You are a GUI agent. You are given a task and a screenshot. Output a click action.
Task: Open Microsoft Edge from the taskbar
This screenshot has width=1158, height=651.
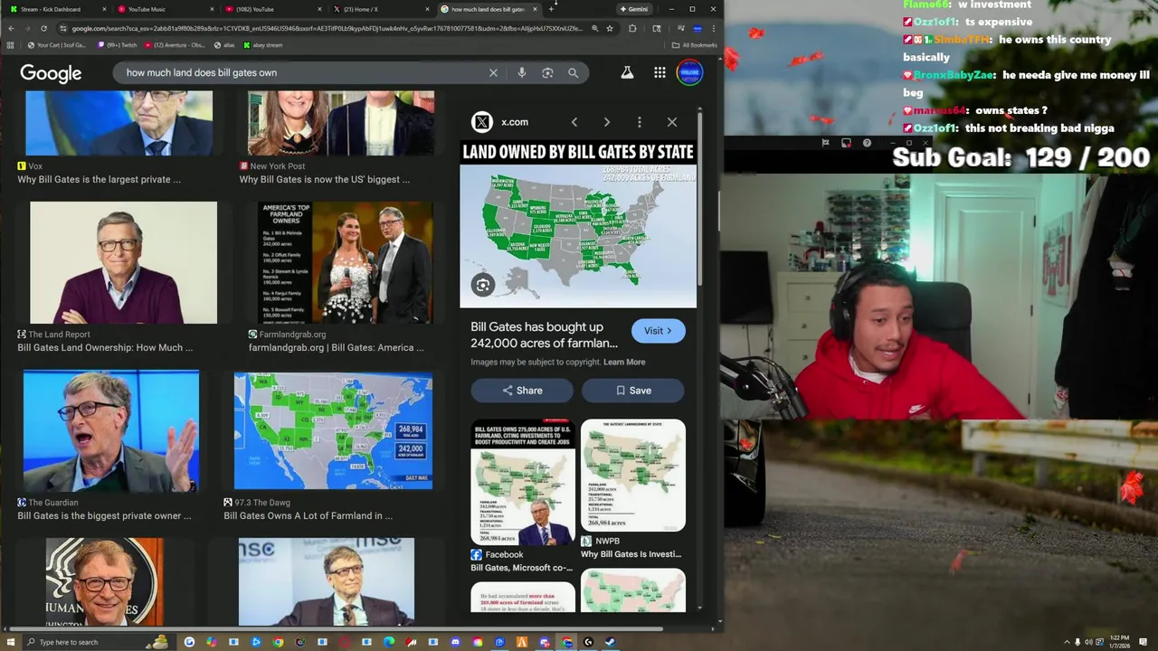389,642
